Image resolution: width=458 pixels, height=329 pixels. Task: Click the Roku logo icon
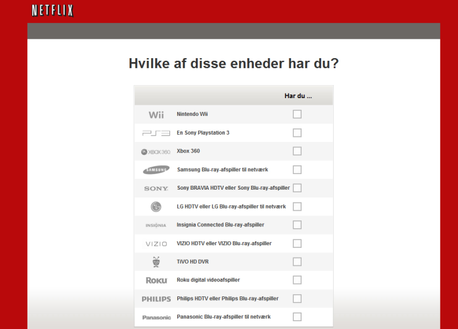click(156, 281)
